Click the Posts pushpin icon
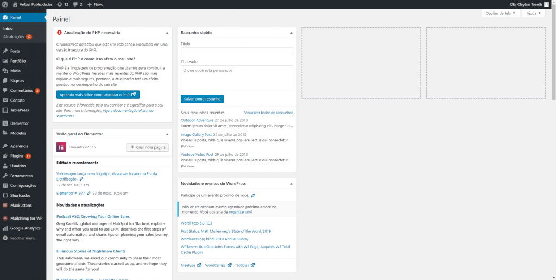This screenshot has height=280, width=556. pos(5,51)
